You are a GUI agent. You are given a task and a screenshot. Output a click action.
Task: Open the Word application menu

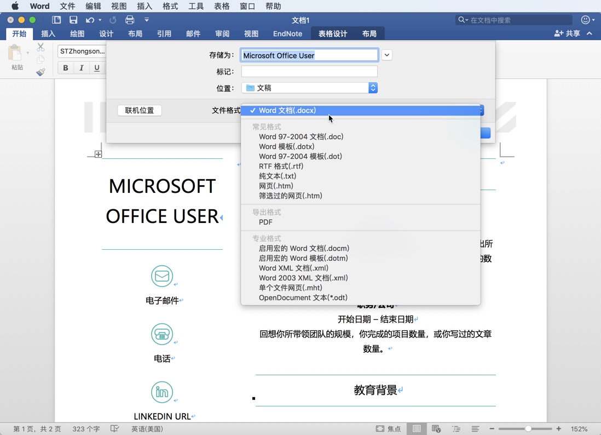point(40,6)
